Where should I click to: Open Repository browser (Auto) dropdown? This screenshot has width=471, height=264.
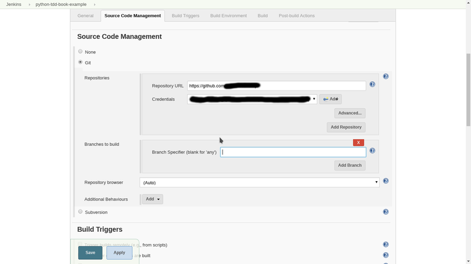point(260,182)
